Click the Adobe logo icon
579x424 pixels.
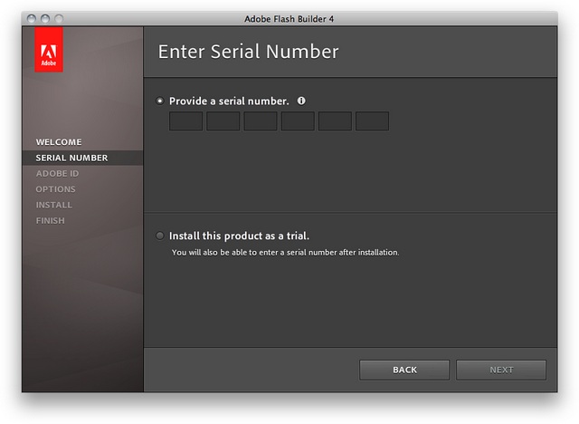point(49,49)
